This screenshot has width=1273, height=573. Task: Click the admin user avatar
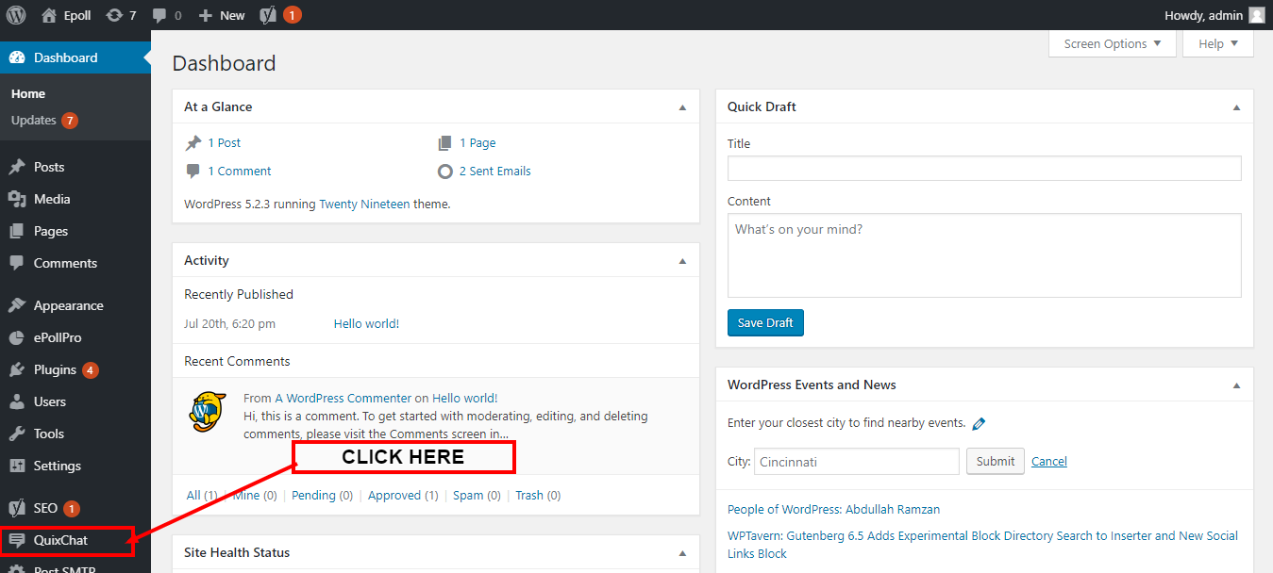(x=1256, y=15)
